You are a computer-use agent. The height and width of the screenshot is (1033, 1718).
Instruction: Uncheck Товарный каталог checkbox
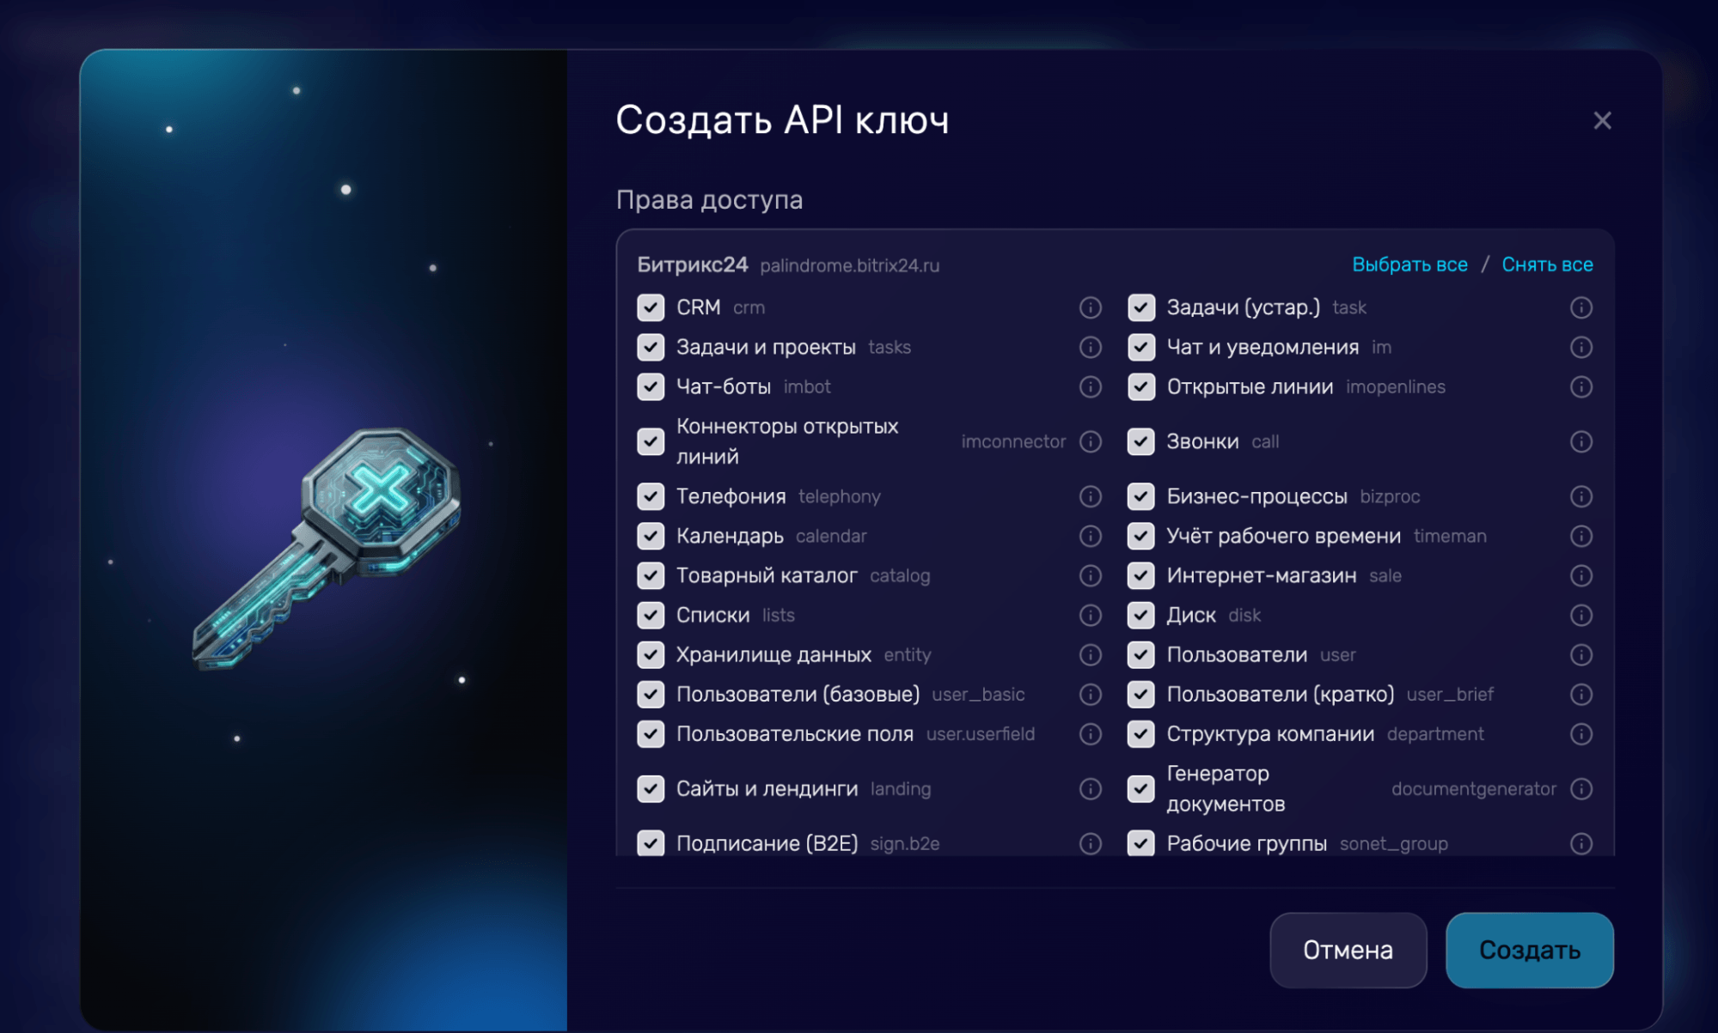click(651, 575)
